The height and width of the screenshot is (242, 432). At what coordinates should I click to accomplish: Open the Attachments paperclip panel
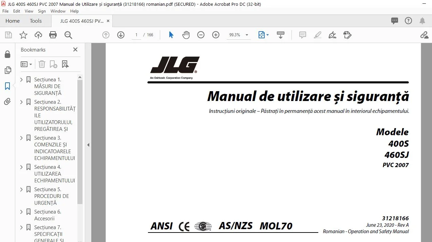tap(7, 102)
